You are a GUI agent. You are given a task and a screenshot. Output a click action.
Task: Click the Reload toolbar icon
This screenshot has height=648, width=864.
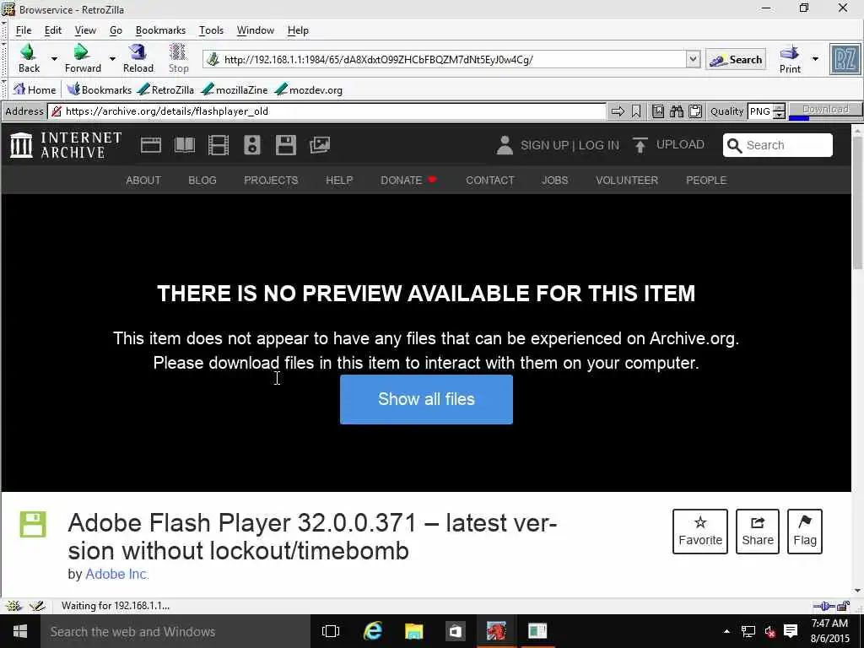pyautogui.click(x=138, y=58)
